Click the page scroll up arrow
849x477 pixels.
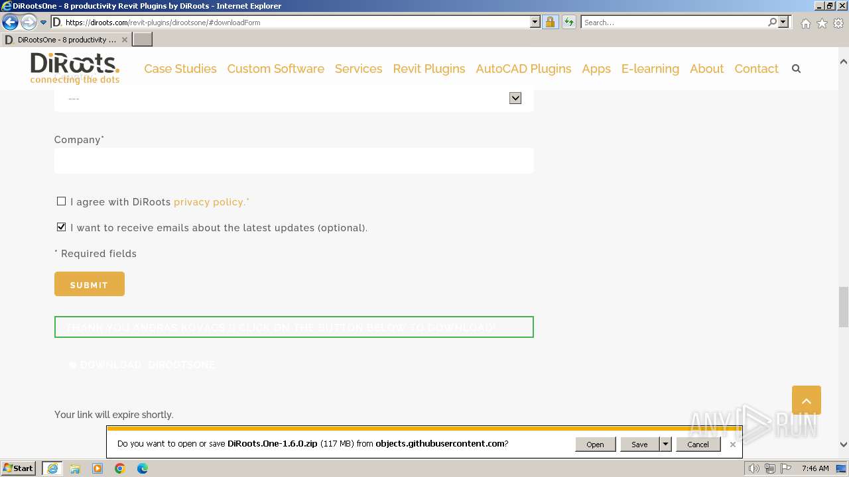click(843, 62)
